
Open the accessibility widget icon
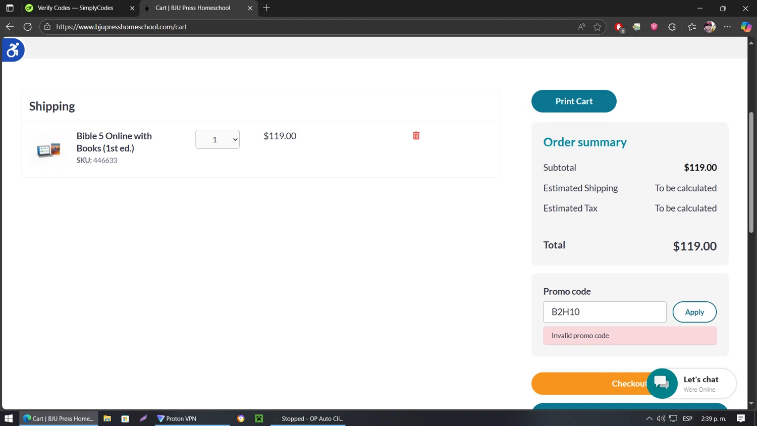[13, 49]
